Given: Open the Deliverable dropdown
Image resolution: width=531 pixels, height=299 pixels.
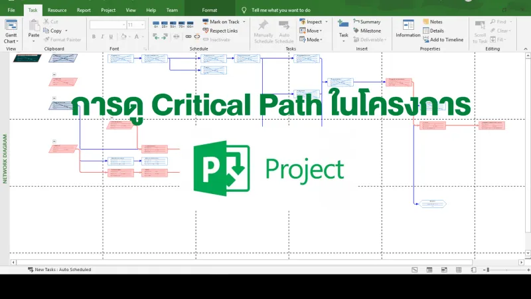Looking at the screenshot, I should coord(370,40).
